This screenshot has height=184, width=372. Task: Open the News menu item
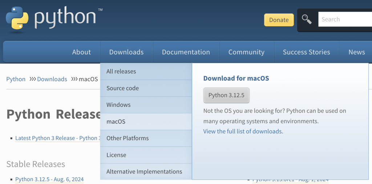pos(356,52)
